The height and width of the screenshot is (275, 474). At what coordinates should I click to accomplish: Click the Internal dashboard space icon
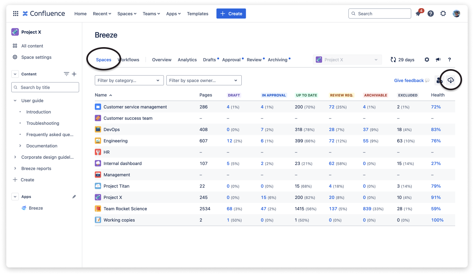(x=98, y=163)
